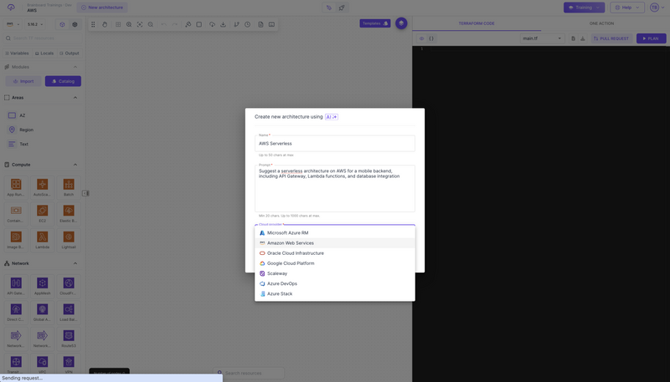Image resolution: width=670 pixels, height=382 pixels.
Task: Click the New architecture button
Action: (x=102, y=8)
